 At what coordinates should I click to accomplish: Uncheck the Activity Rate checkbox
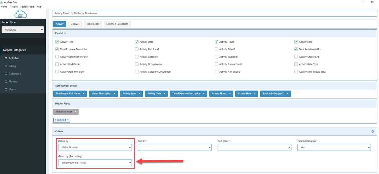(296, 42)
